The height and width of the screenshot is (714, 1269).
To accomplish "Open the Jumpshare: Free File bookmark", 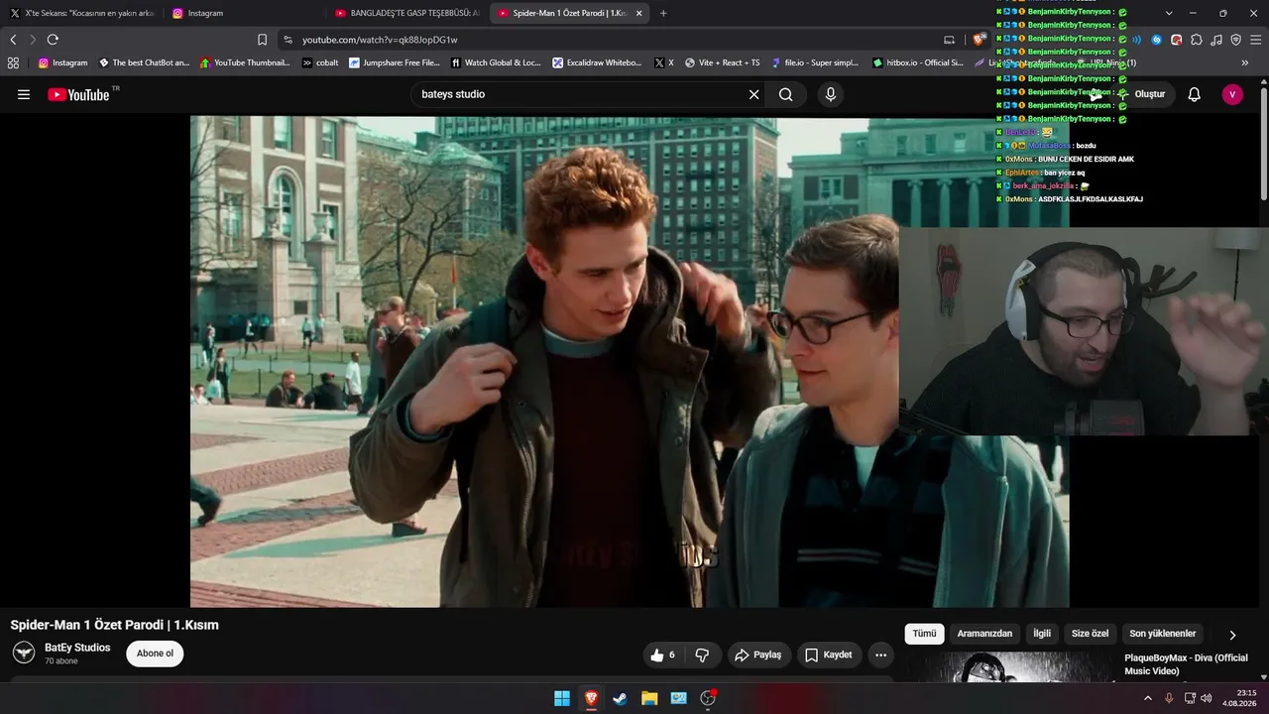I will pyautogui.click(x=394, y=62).
